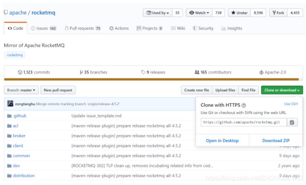View the 1,123 commits history
Screen dimensions: 306x185
tap(34, 72)
